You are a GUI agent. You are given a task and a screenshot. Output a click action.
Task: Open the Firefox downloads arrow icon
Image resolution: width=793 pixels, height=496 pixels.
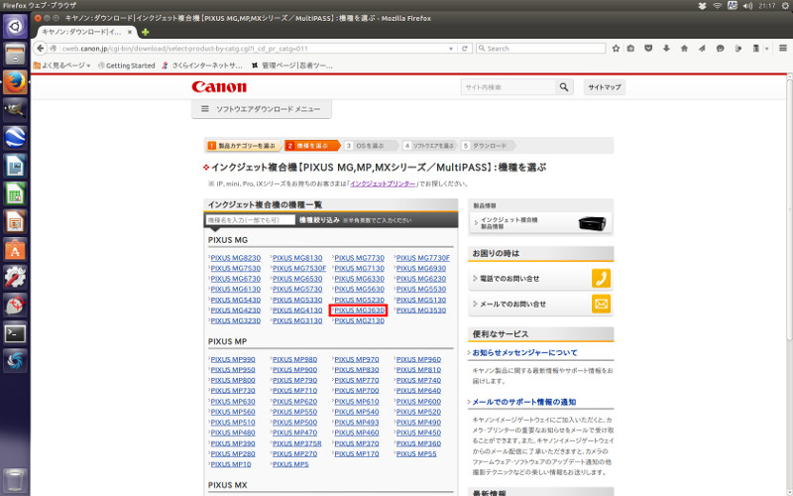coord(666,49)
